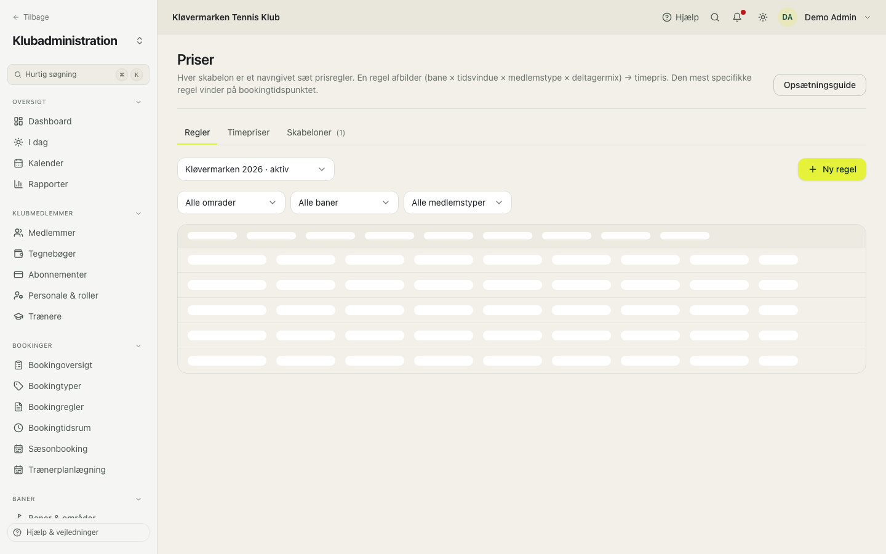Open Personale & roller
This screenshot has width=886, height=554.
pyautogui.click(x=78, y=295)
